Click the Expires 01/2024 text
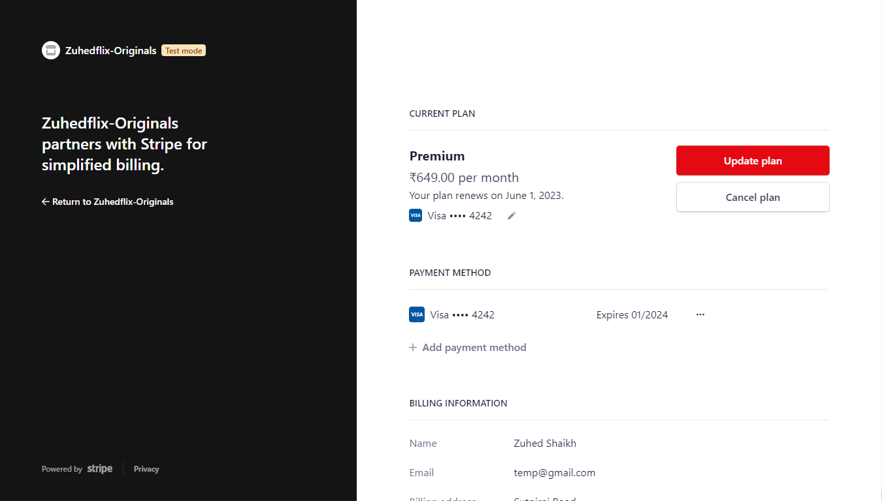Viewport: 882px width, 501px height. click(632, 314)
